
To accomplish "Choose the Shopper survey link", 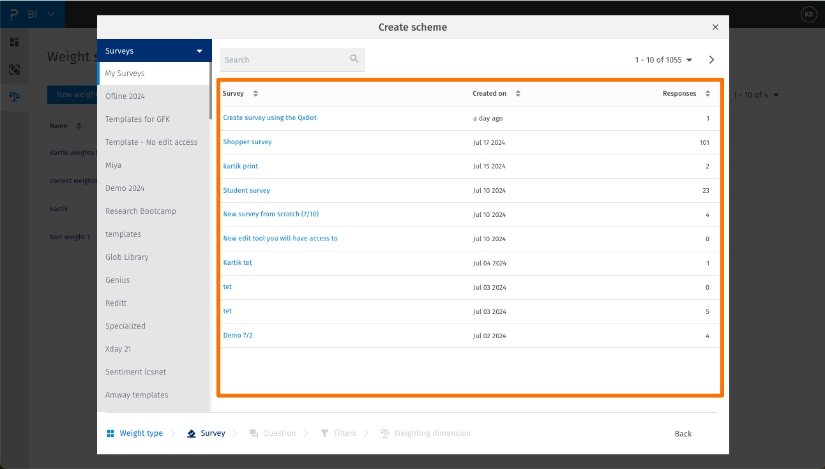I will click(247, 142).
